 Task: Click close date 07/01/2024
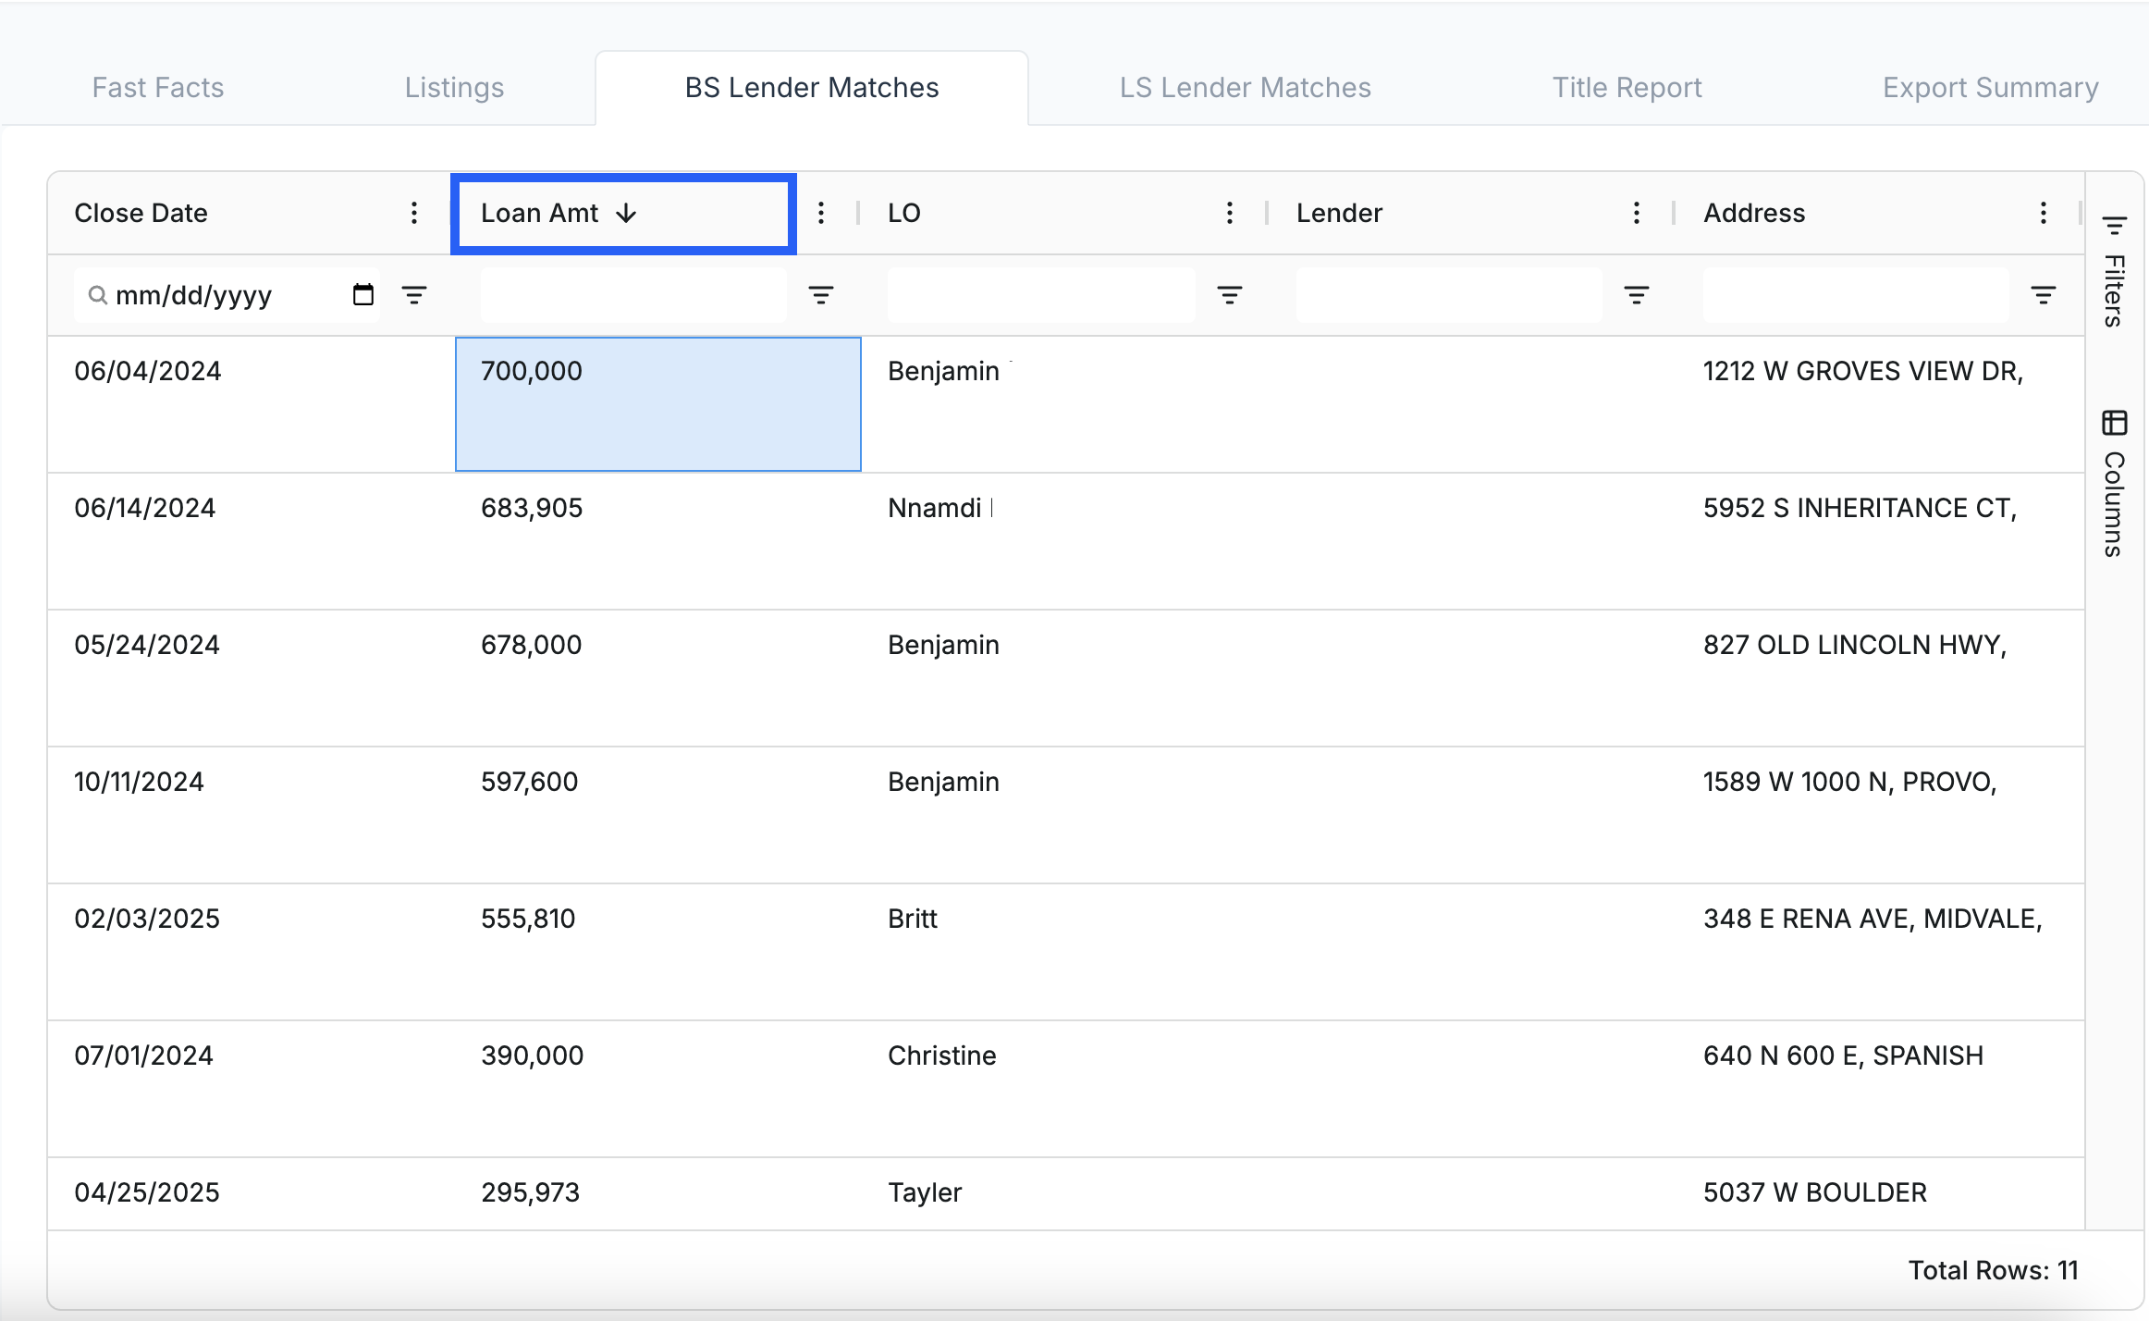144,1056
